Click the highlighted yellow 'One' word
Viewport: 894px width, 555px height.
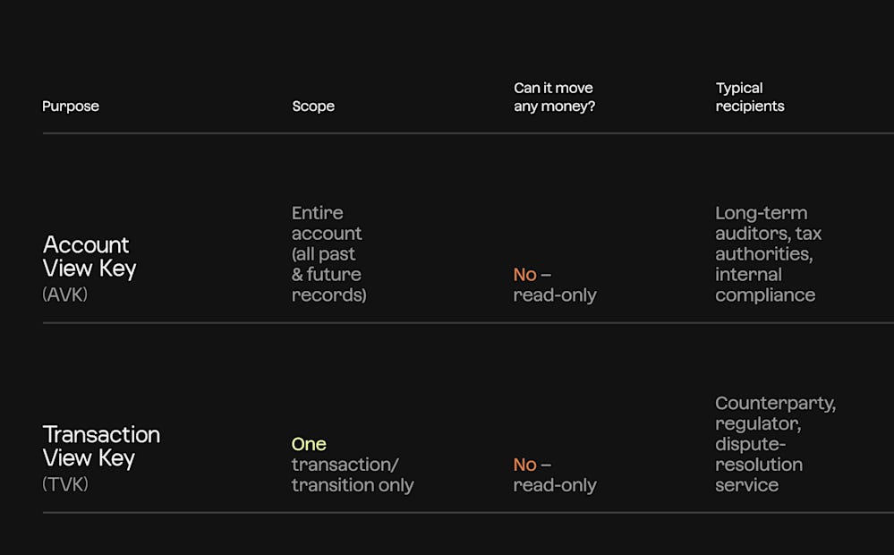[x=309, y=444]
